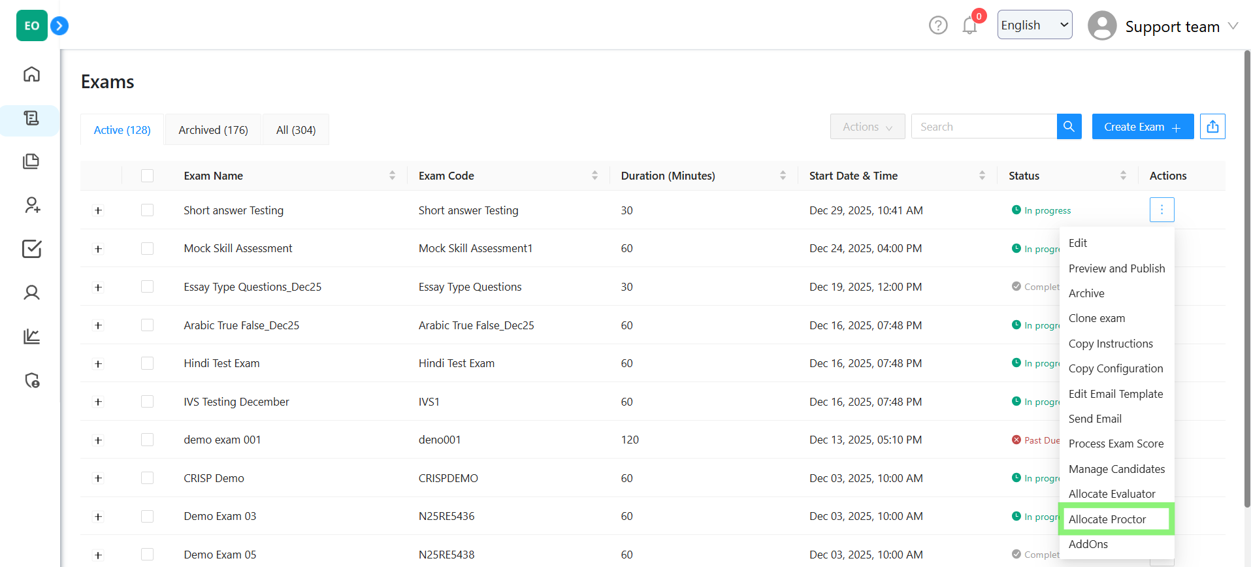
Task: Open the home dashboard sidebar icon
Action: click(31, 74)
